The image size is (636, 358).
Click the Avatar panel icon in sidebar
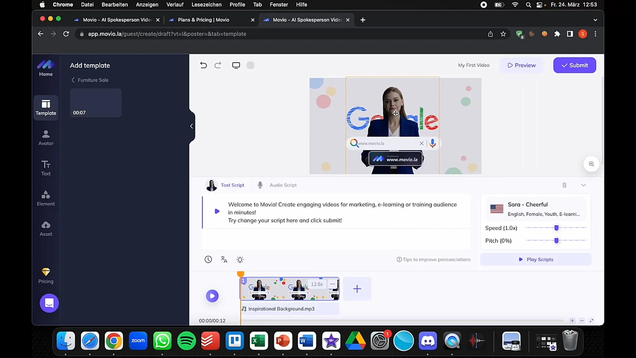pos(45,137)
